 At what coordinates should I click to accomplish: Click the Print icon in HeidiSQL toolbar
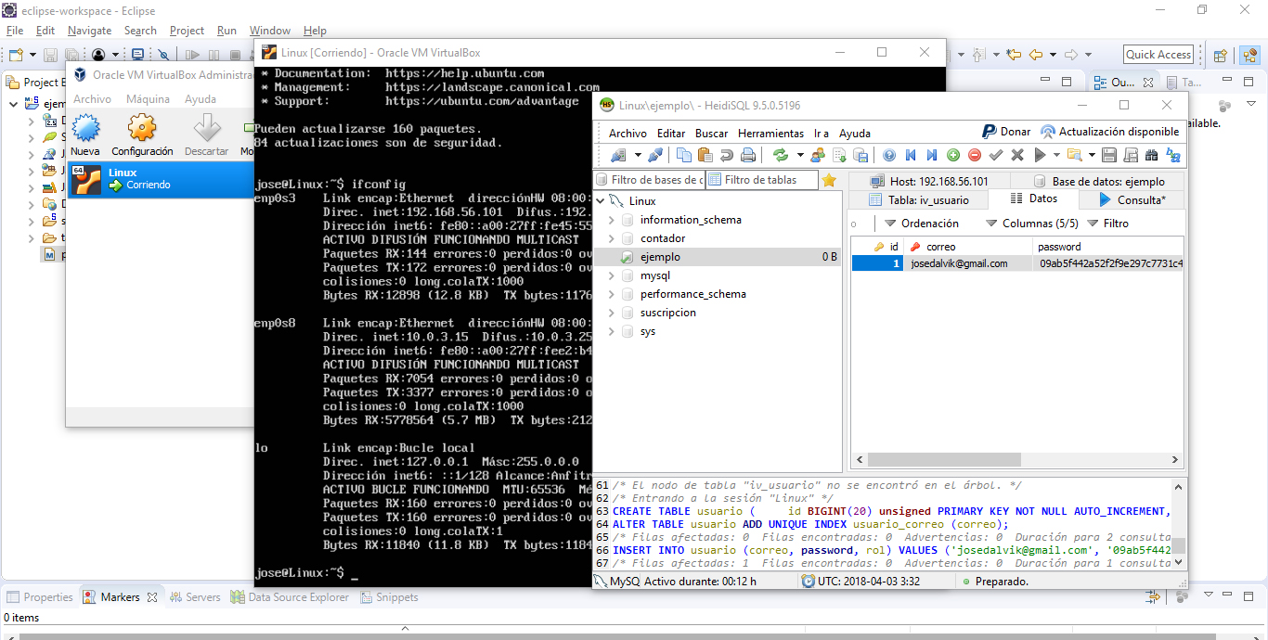748,155
